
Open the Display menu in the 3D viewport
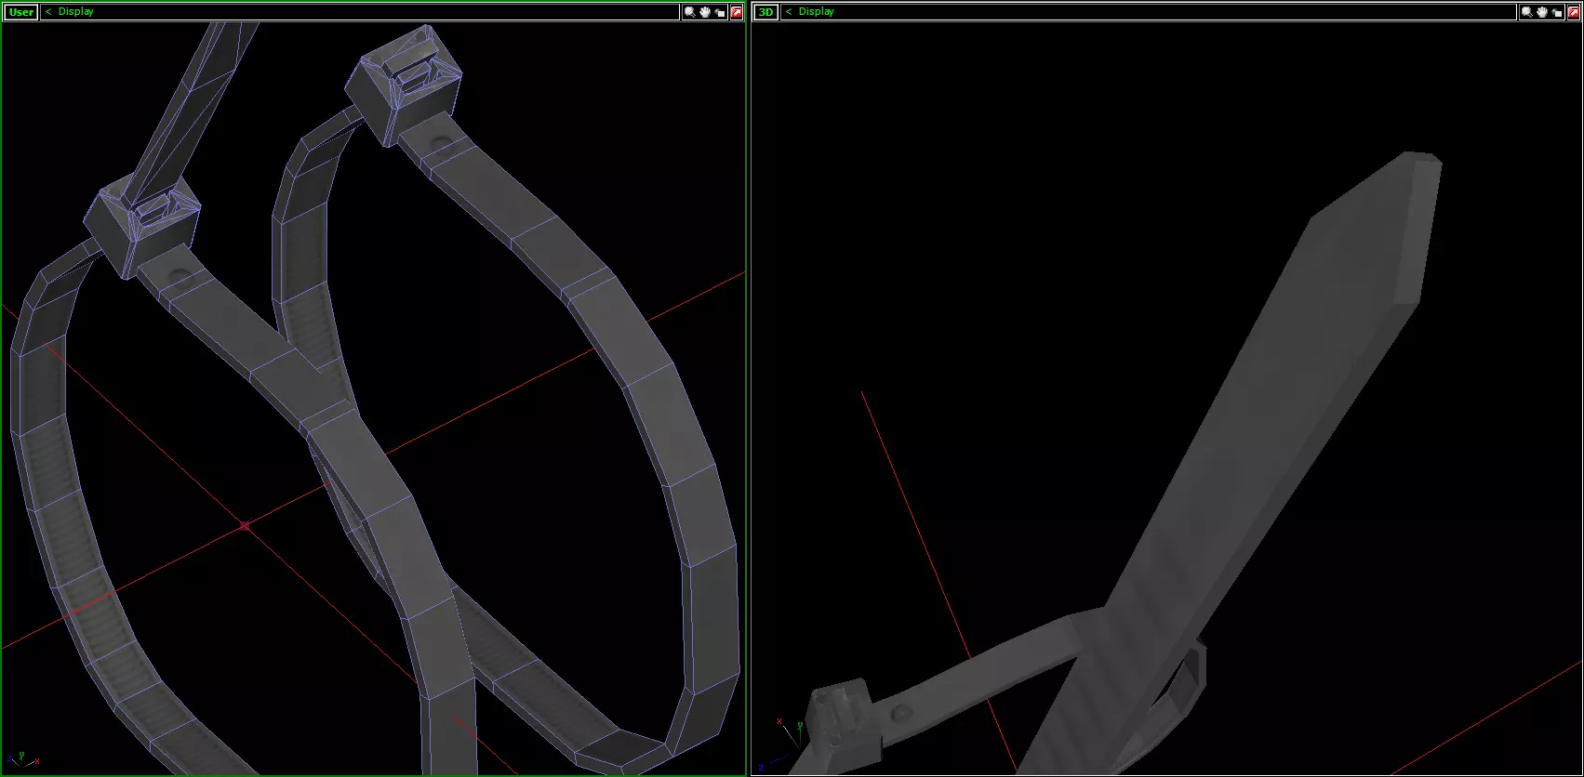click(x=816, y=12)
